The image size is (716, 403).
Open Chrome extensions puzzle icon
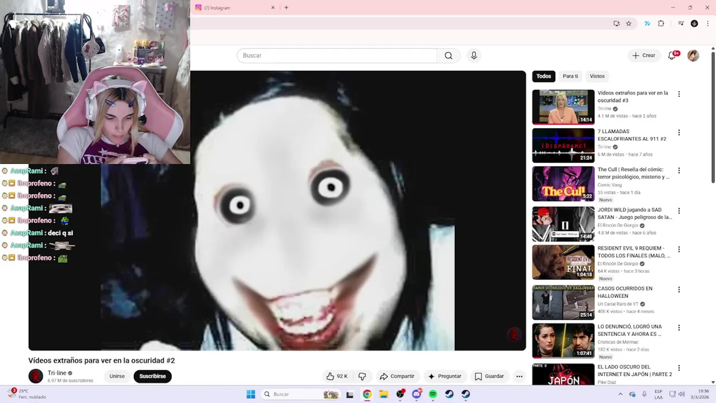click(x=661, y=24)
